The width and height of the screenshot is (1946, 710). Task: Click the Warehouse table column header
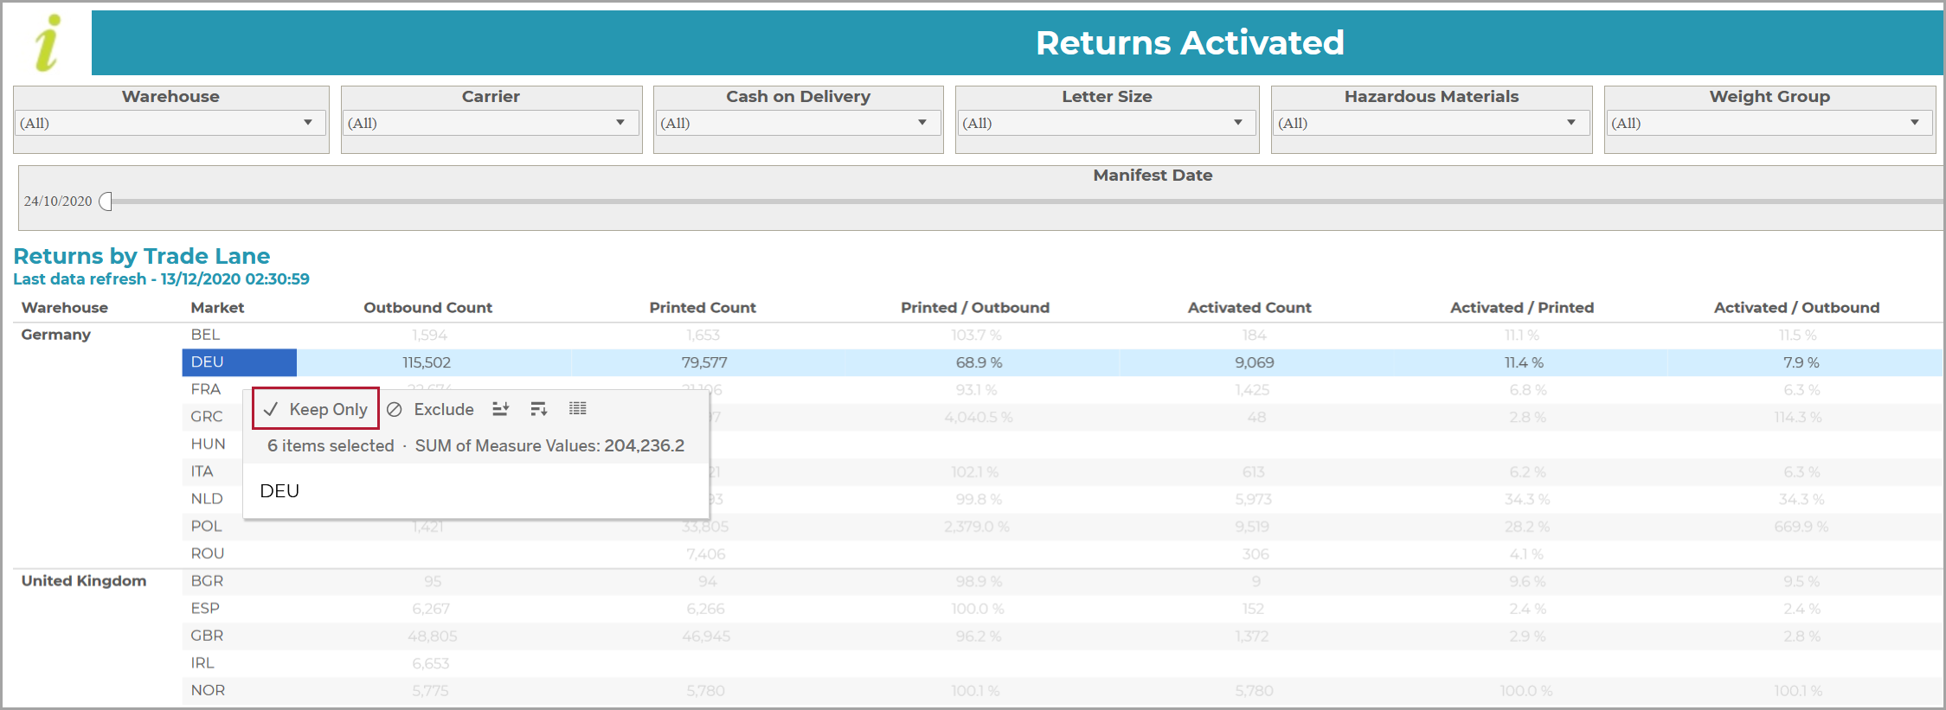[x=65, y=308]
